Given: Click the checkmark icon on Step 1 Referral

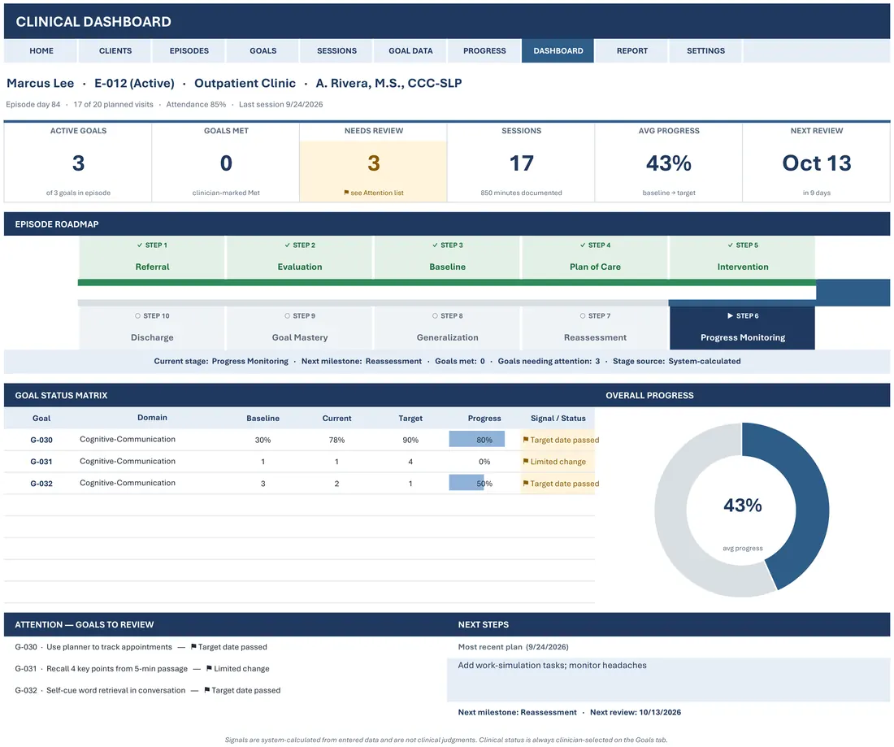Looking at the screenshot, I should pos(140,245).
